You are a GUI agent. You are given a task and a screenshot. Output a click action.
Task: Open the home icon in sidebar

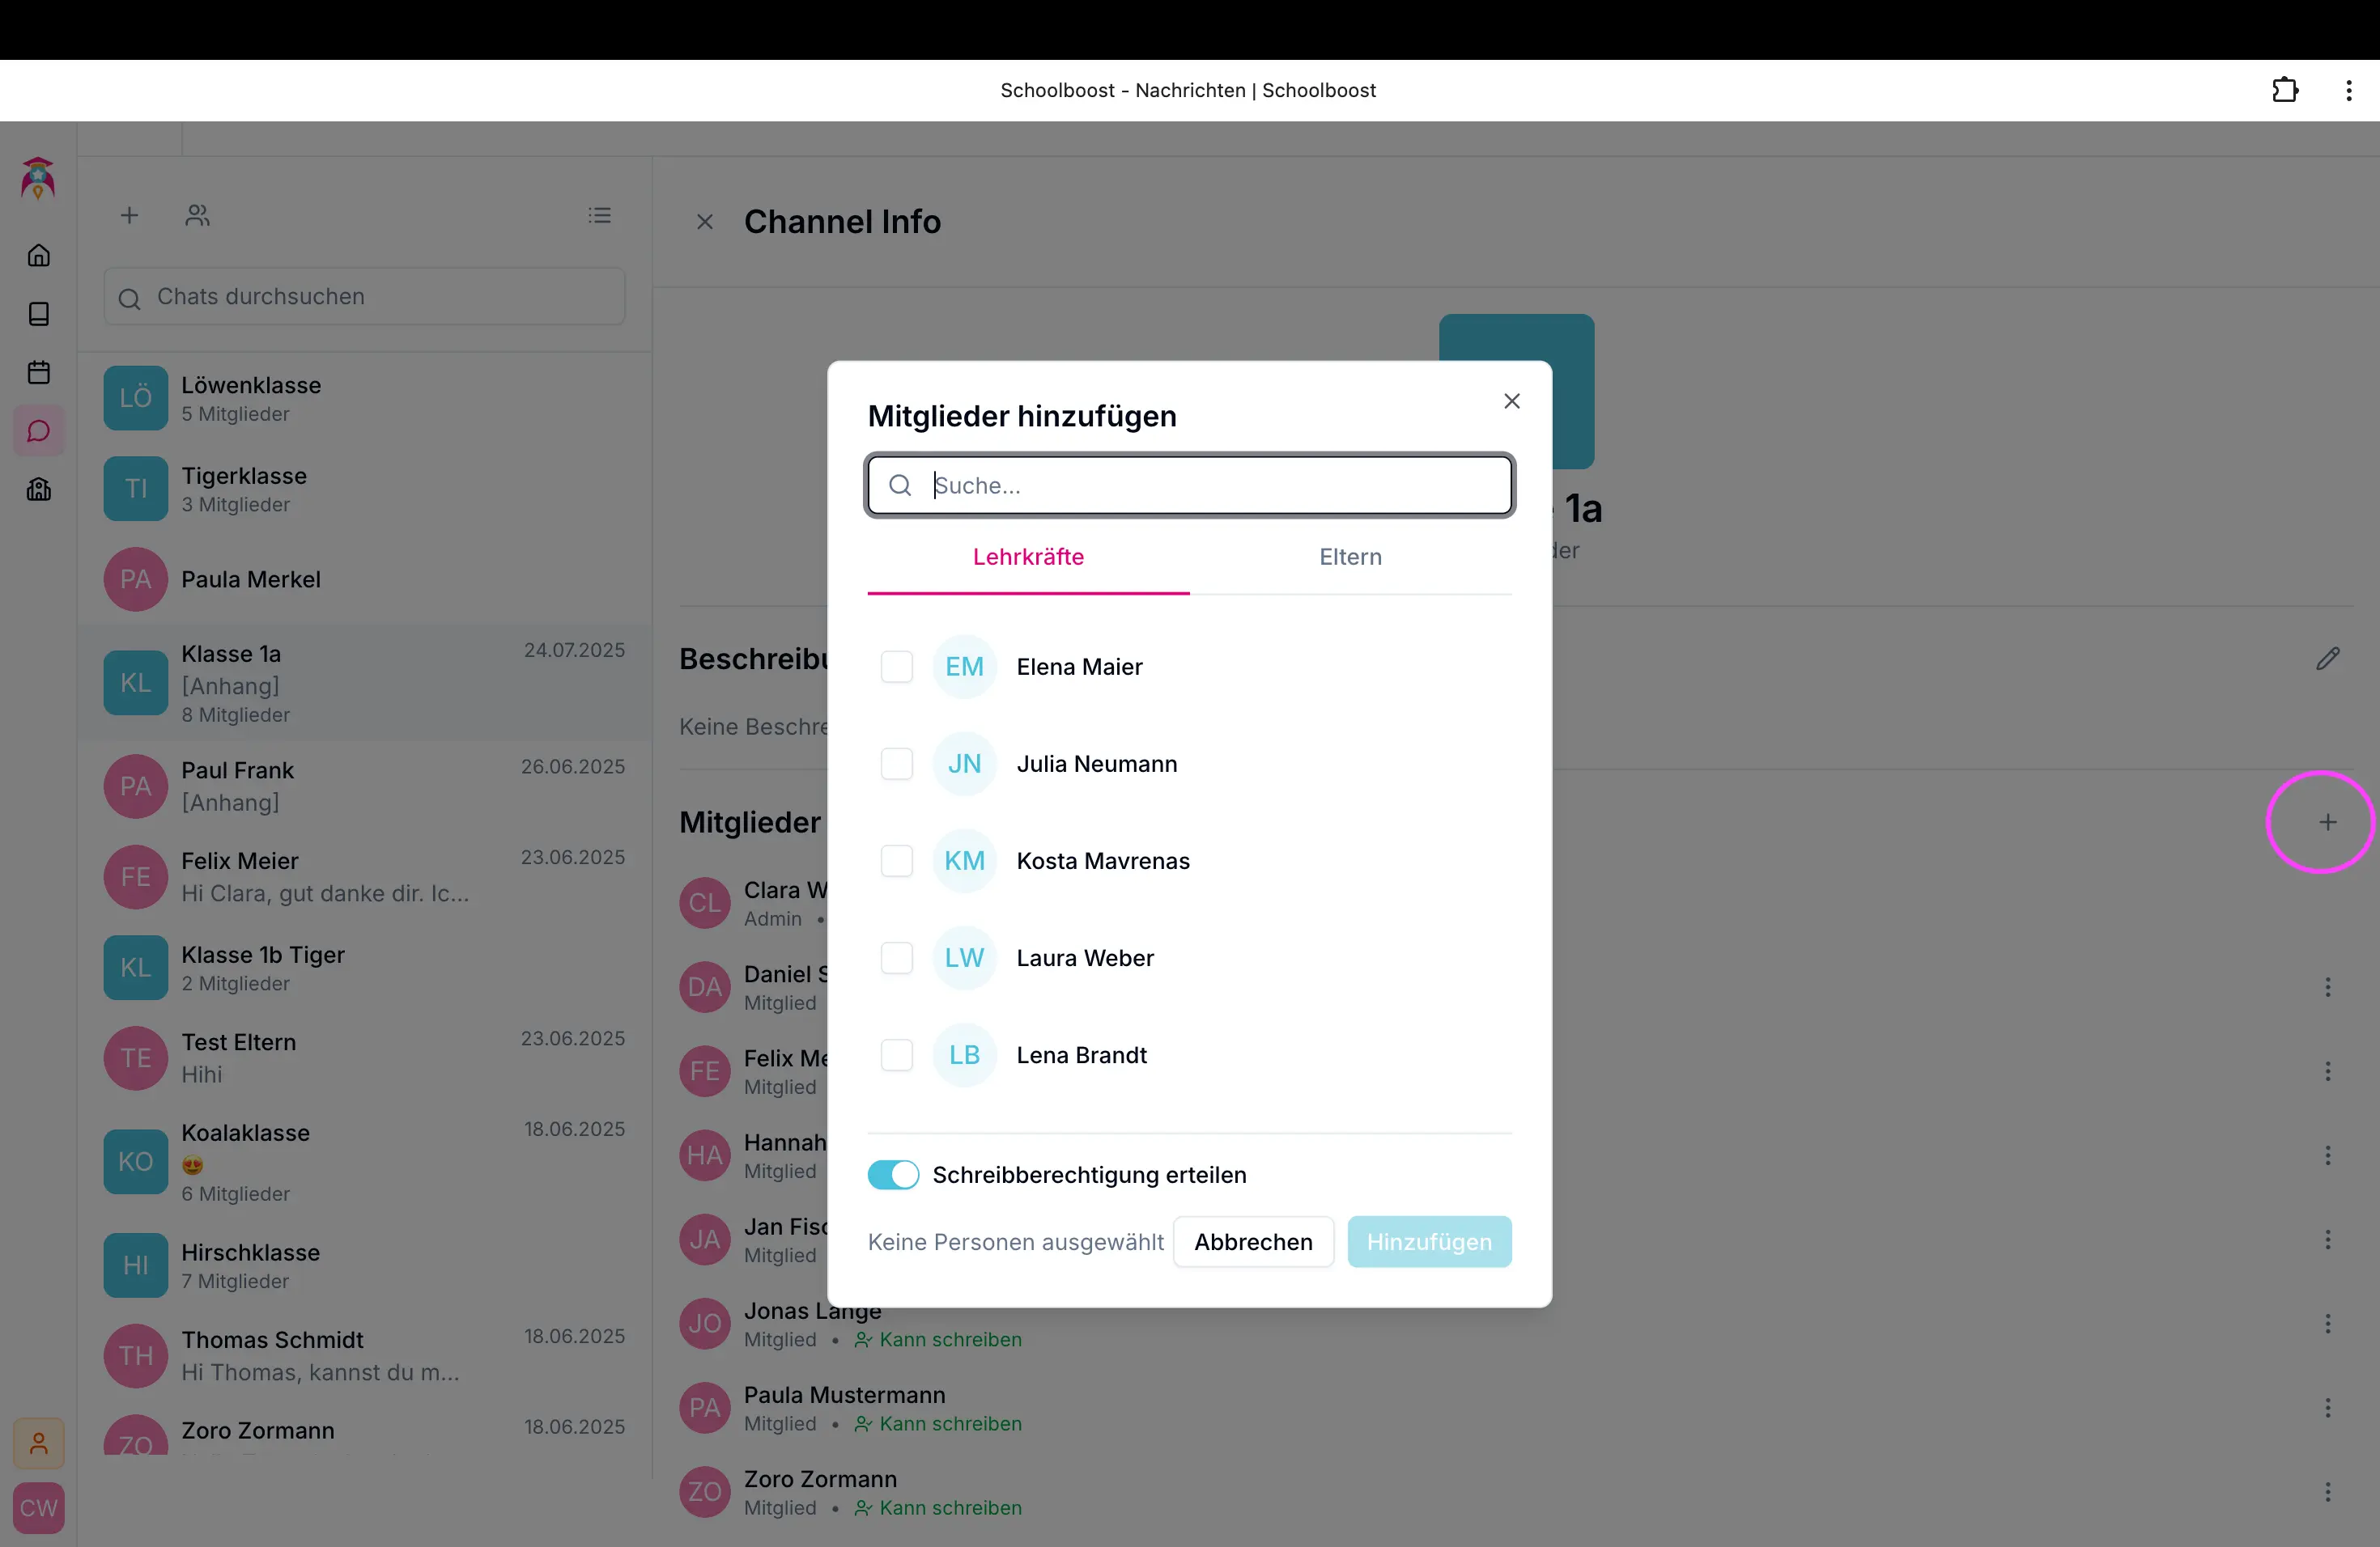point(39,256)
